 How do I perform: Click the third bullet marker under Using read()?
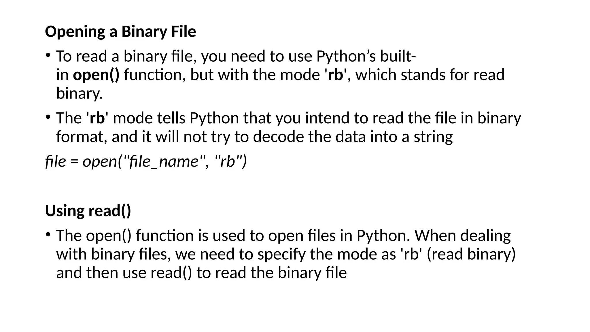(48, 234)
